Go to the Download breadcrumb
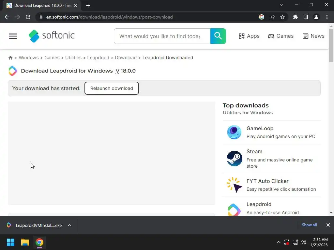 point(126,58)
